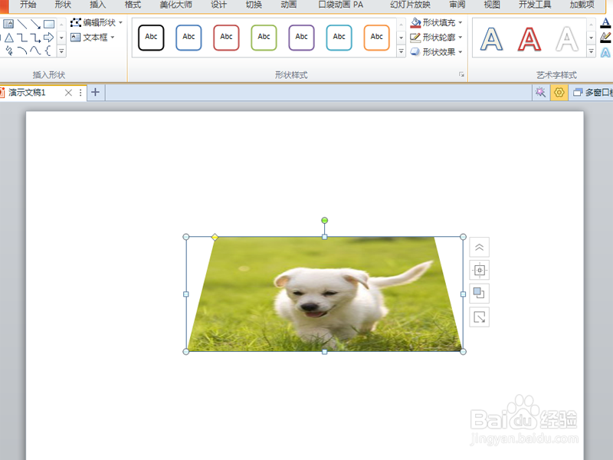Open 形状填充 shape fill menu
This screenshot has height=460, width=613.
[436, 23]
